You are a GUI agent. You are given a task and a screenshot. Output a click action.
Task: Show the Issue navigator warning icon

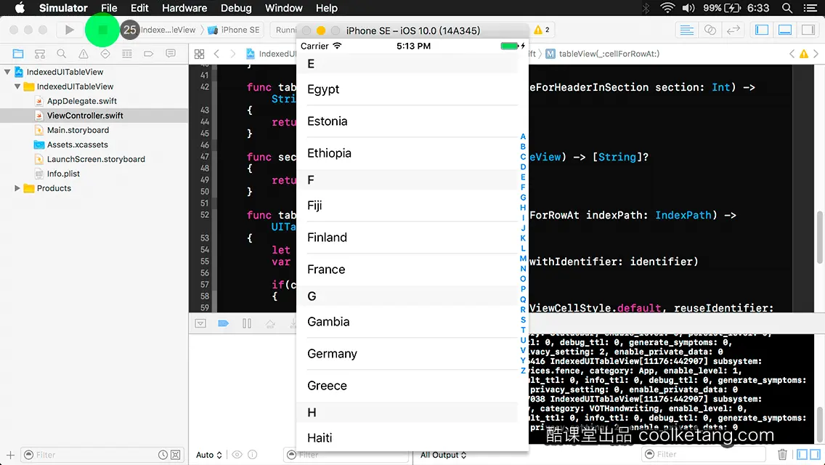[x=83, y=54]
